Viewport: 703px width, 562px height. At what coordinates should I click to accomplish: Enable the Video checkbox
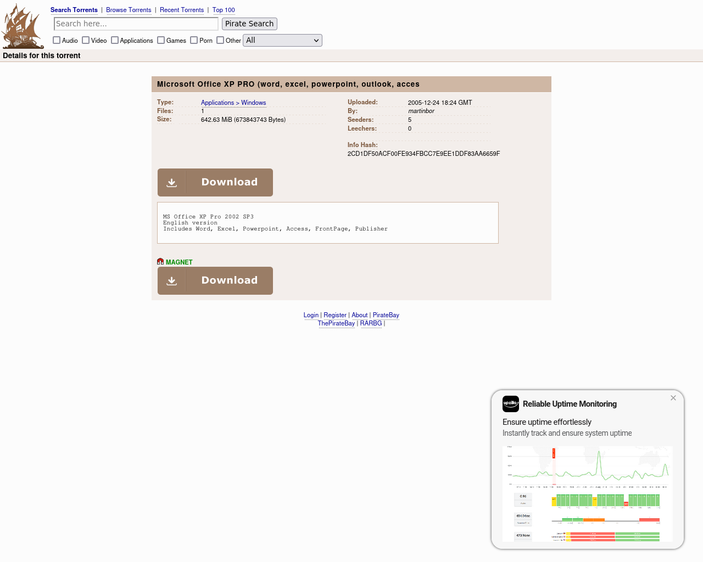click(86, 40)
